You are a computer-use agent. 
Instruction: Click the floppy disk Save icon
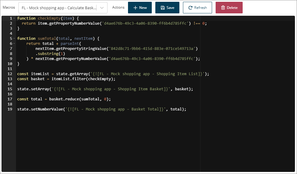(162, 8)
